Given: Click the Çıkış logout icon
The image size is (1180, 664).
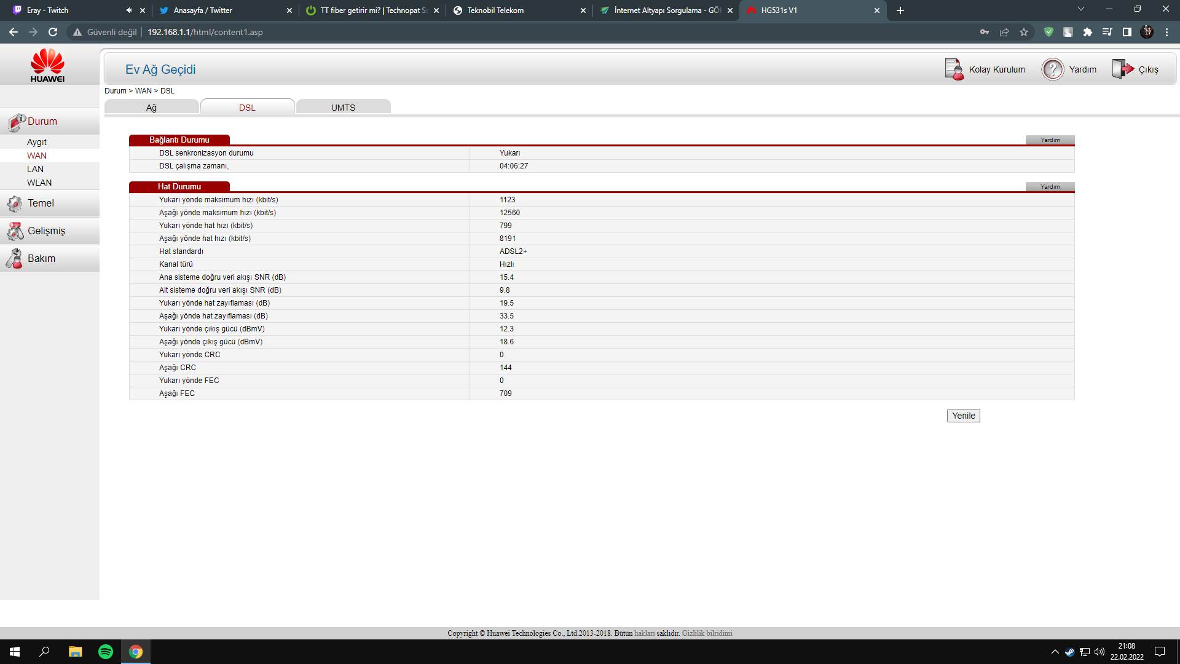Looking at the screenshot, I should tap(1122, 69).
